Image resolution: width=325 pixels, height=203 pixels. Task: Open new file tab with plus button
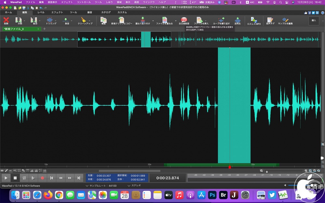coord(45,29)
